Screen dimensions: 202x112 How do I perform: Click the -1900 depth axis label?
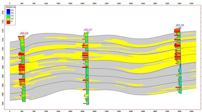[x=3, y=103]
